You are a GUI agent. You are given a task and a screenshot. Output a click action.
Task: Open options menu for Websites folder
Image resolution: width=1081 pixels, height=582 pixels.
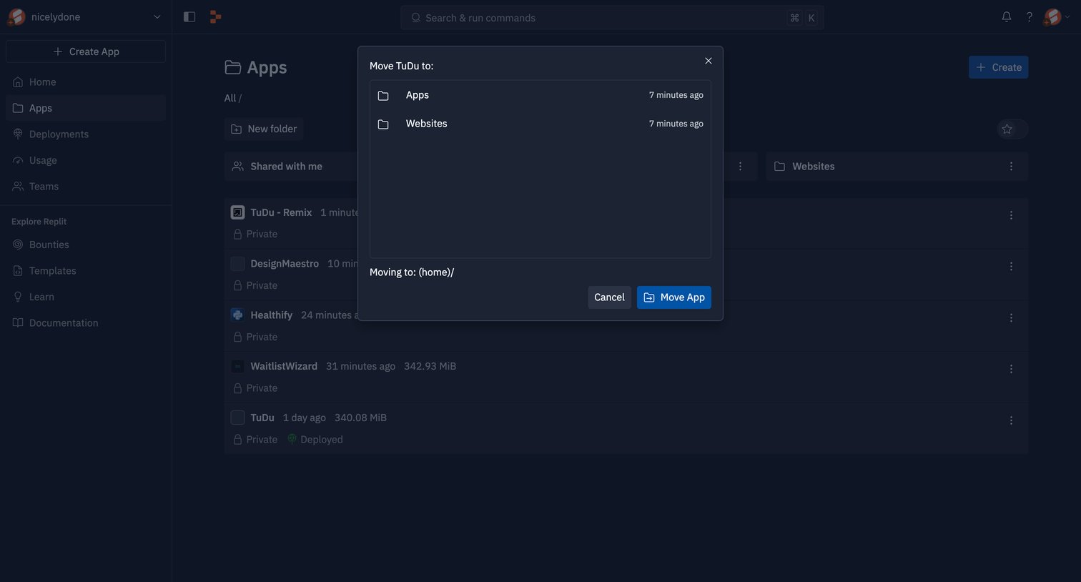(1011, 167)
